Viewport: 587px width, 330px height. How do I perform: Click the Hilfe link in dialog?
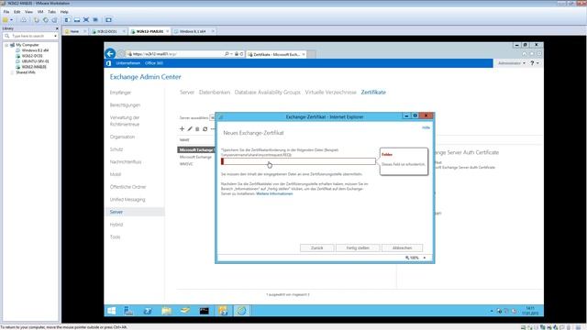point(426,127)
